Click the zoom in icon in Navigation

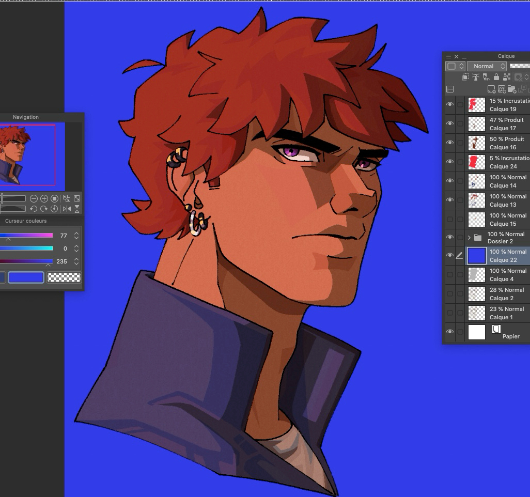pos(44,198)
